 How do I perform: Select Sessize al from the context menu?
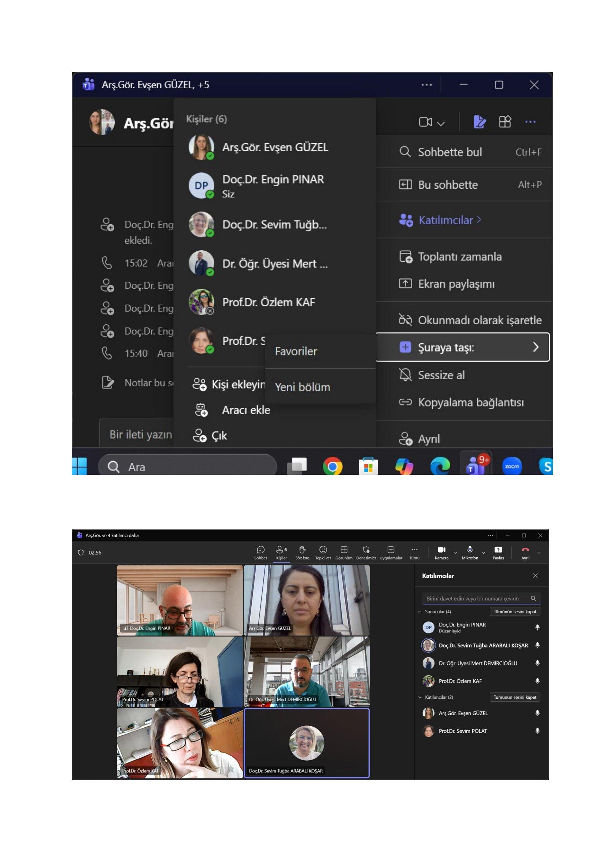point(441,375)
